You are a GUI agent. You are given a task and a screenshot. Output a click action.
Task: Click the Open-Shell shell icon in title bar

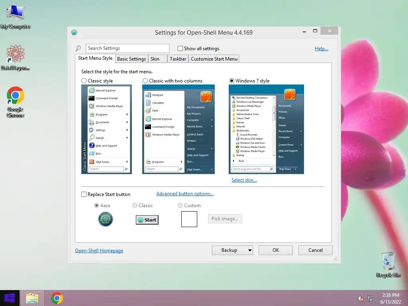pos(74,32)
